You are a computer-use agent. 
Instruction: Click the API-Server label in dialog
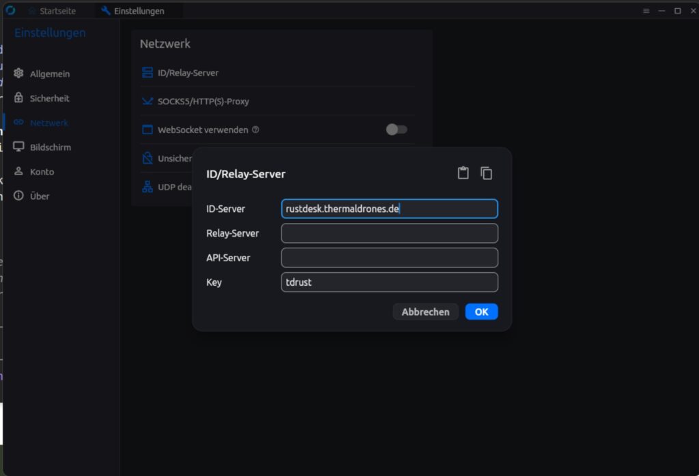click(x=228, y=258)
